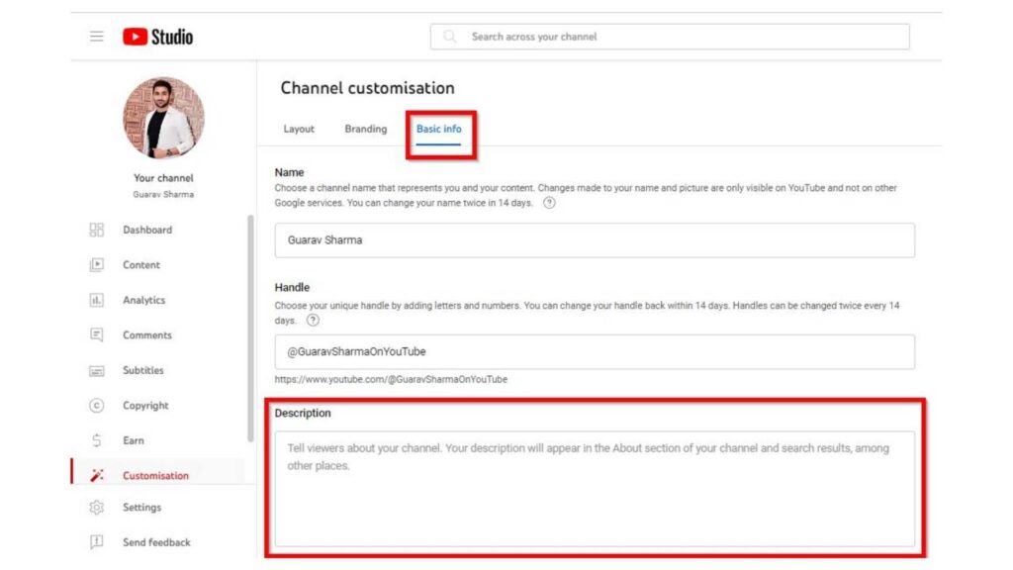Click help icon after handle description
Viewport: 1013px width, 570px height.
(x=314, y=321)
